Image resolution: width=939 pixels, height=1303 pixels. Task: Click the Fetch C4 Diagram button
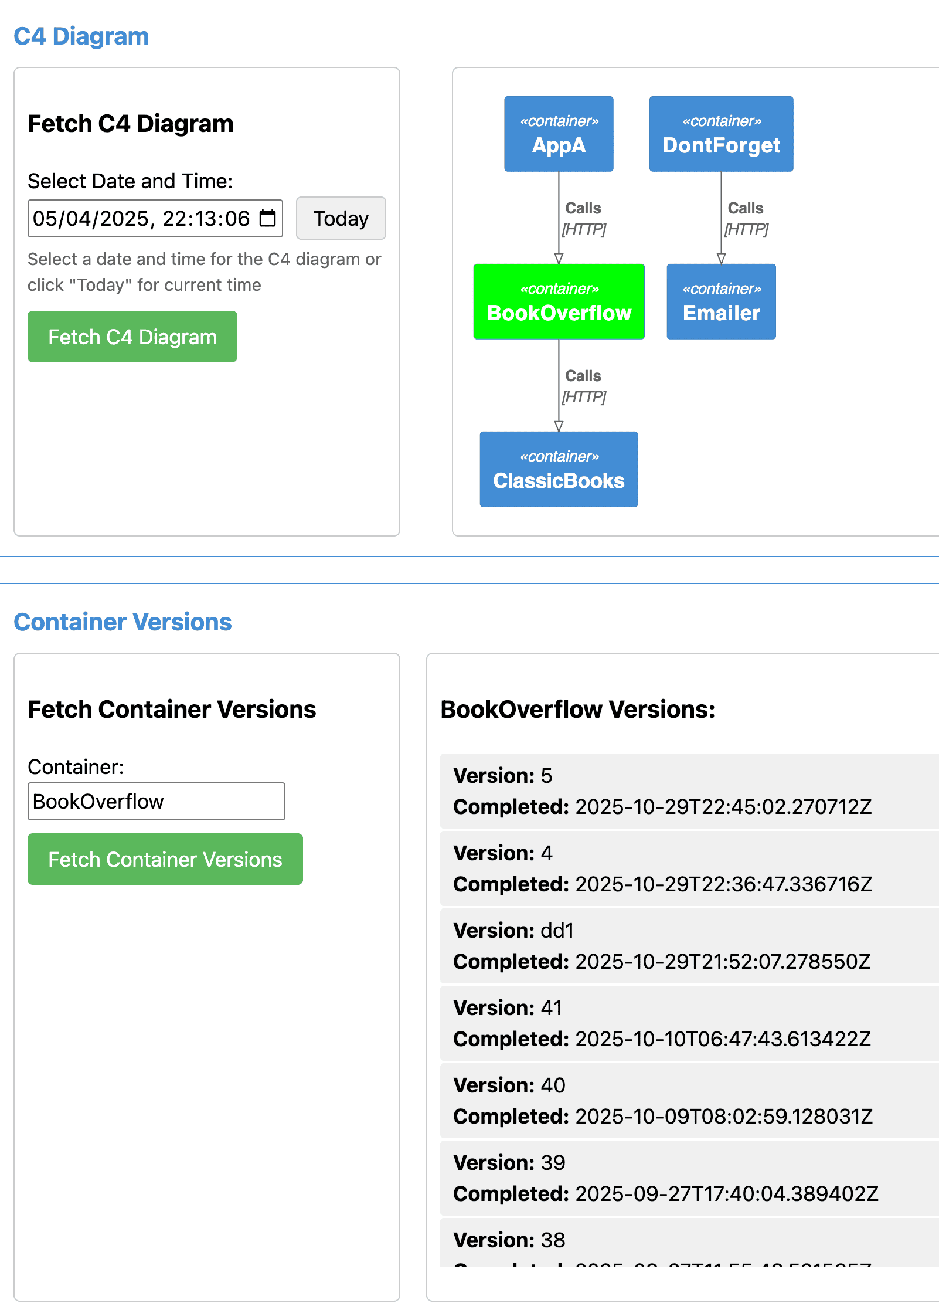click(132, 337)
